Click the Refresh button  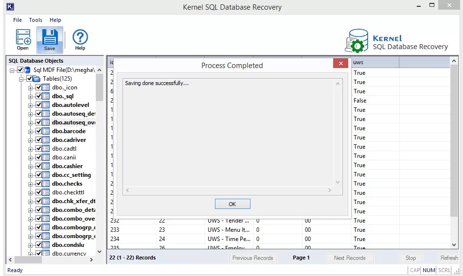click(449, 258)
